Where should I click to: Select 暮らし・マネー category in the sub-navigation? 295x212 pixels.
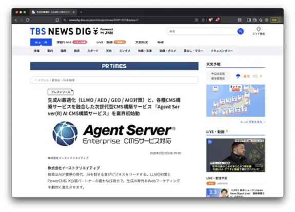pyautogui.click(x=193, y=51)
